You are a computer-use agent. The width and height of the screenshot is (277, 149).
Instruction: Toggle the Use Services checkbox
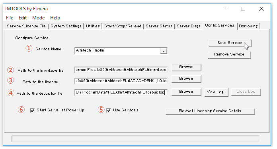[109, 110]
